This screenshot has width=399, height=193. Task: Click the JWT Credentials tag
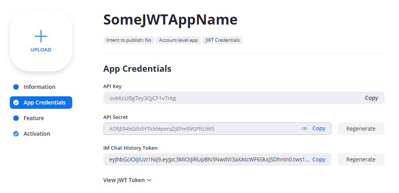tap(223, 40)
